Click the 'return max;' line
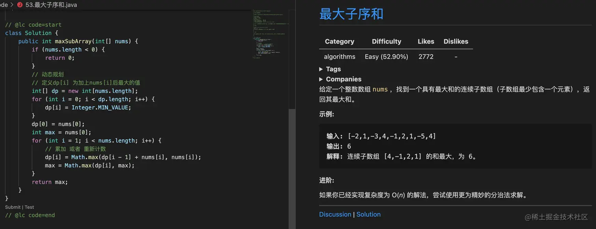 [50, 182]
